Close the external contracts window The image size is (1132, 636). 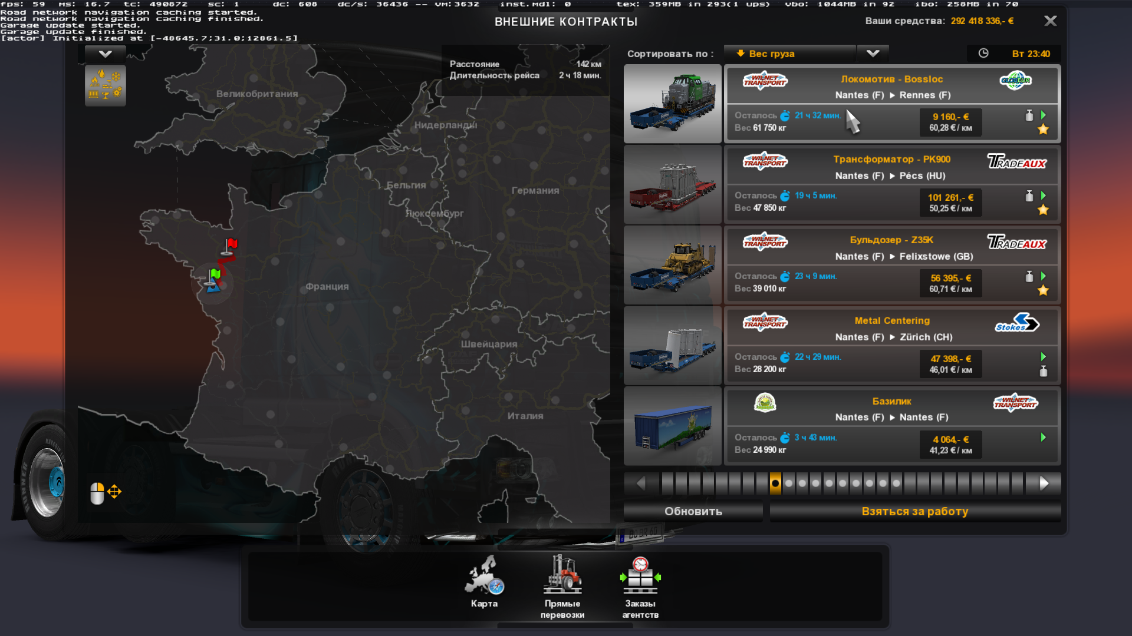(x=1051, y=21)
